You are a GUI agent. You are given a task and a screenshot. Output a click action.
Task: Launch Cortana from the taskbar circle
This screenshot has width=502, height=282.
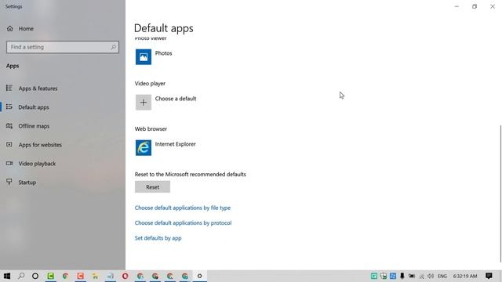pyautogui.click(x=35, y=276)
